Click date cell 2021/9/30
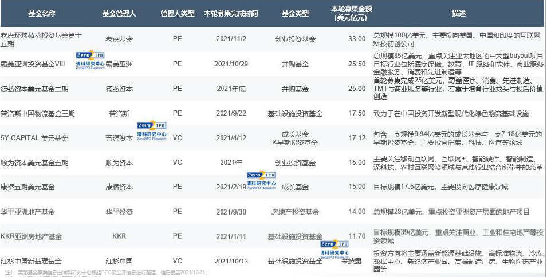Image resolution: width=547 pixels, height=277 pixels. [x=231, y=212]
